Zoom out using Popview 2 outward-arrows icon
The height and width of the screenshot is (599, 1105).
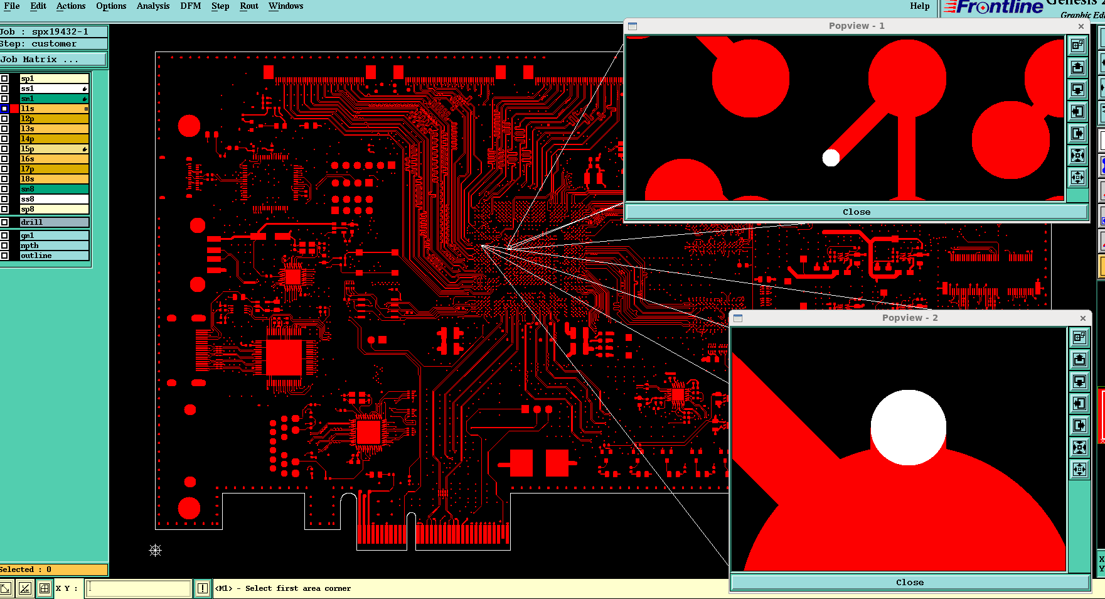tap(1079, 469)
